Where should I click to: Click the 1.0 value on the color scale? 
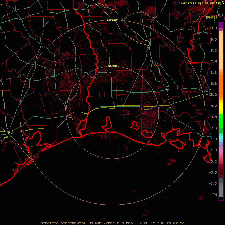[x=214, y=150]
